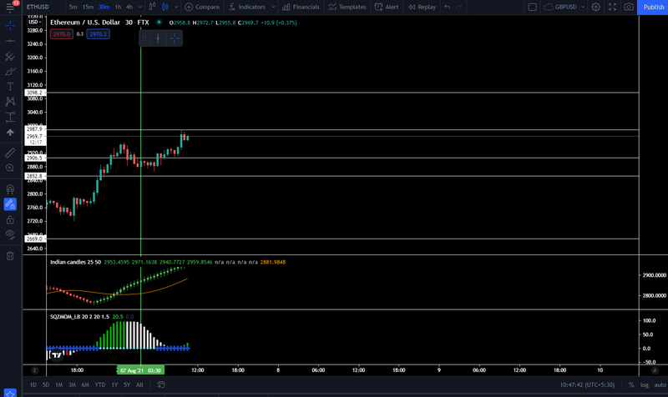The image size is (668, 397).
Task: Expand the time interval dropdown arrow
Action: point(140,7)
